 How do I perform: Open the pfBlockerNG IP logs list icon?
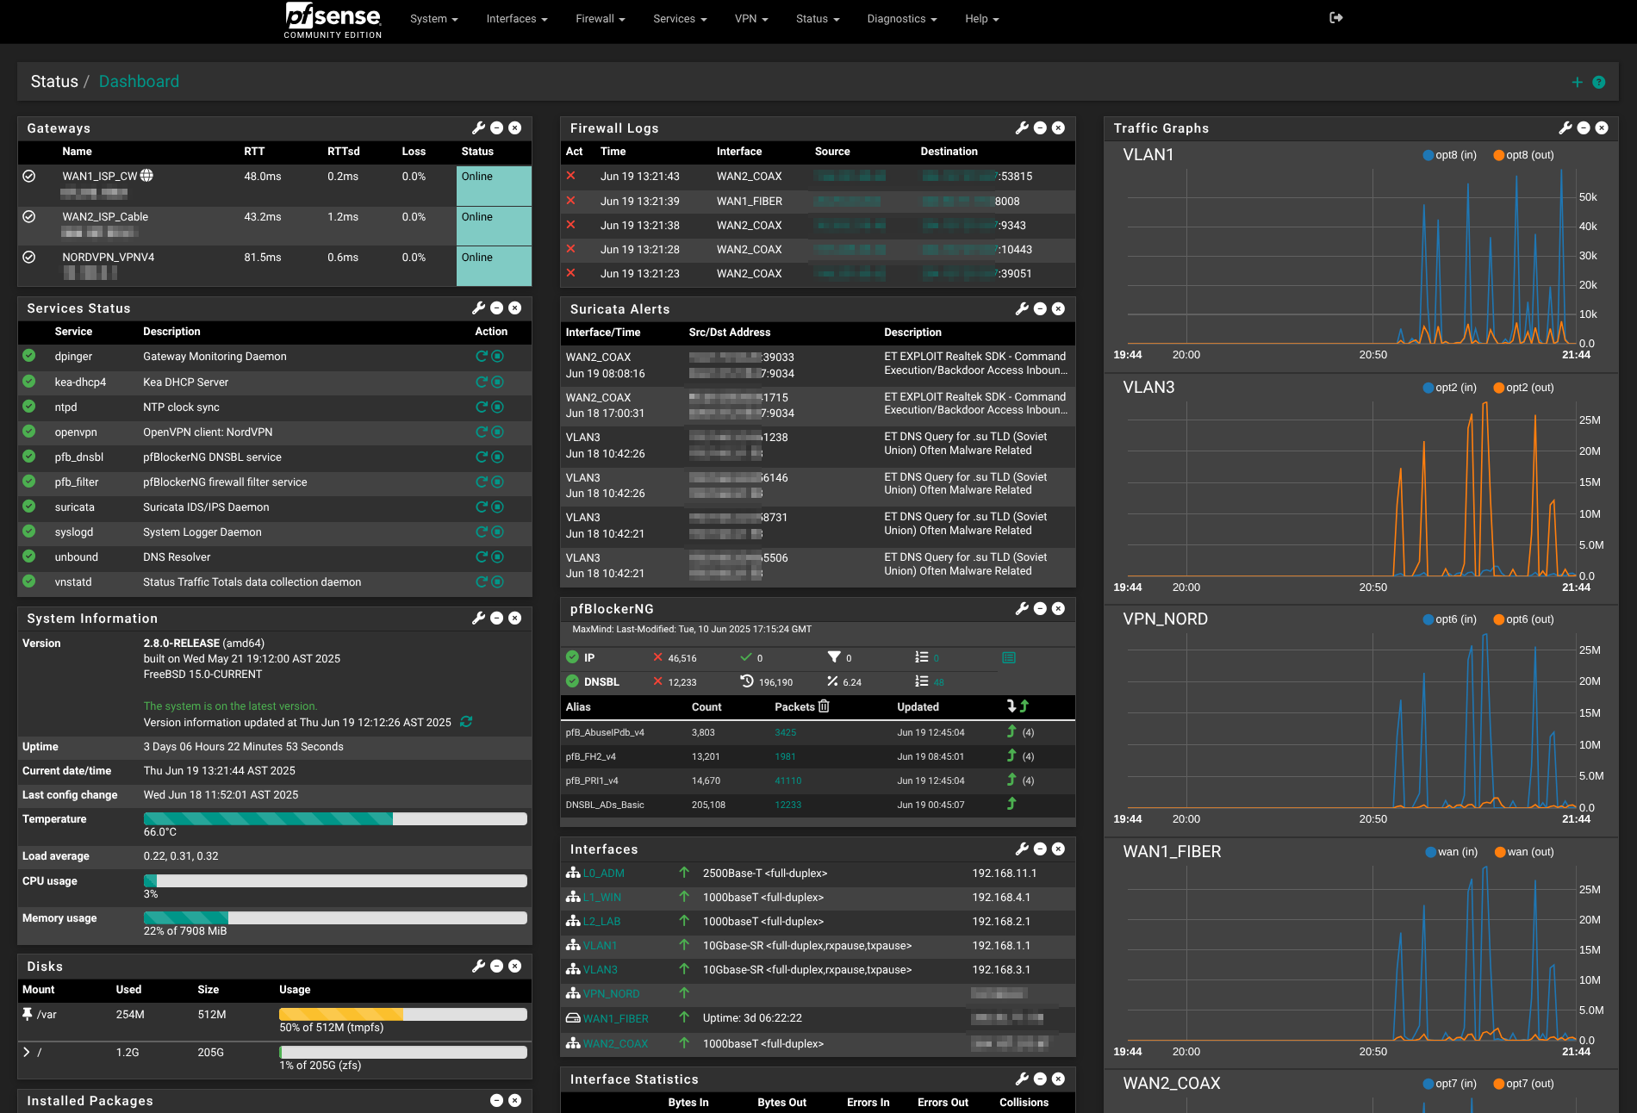tap(1009, 657)
